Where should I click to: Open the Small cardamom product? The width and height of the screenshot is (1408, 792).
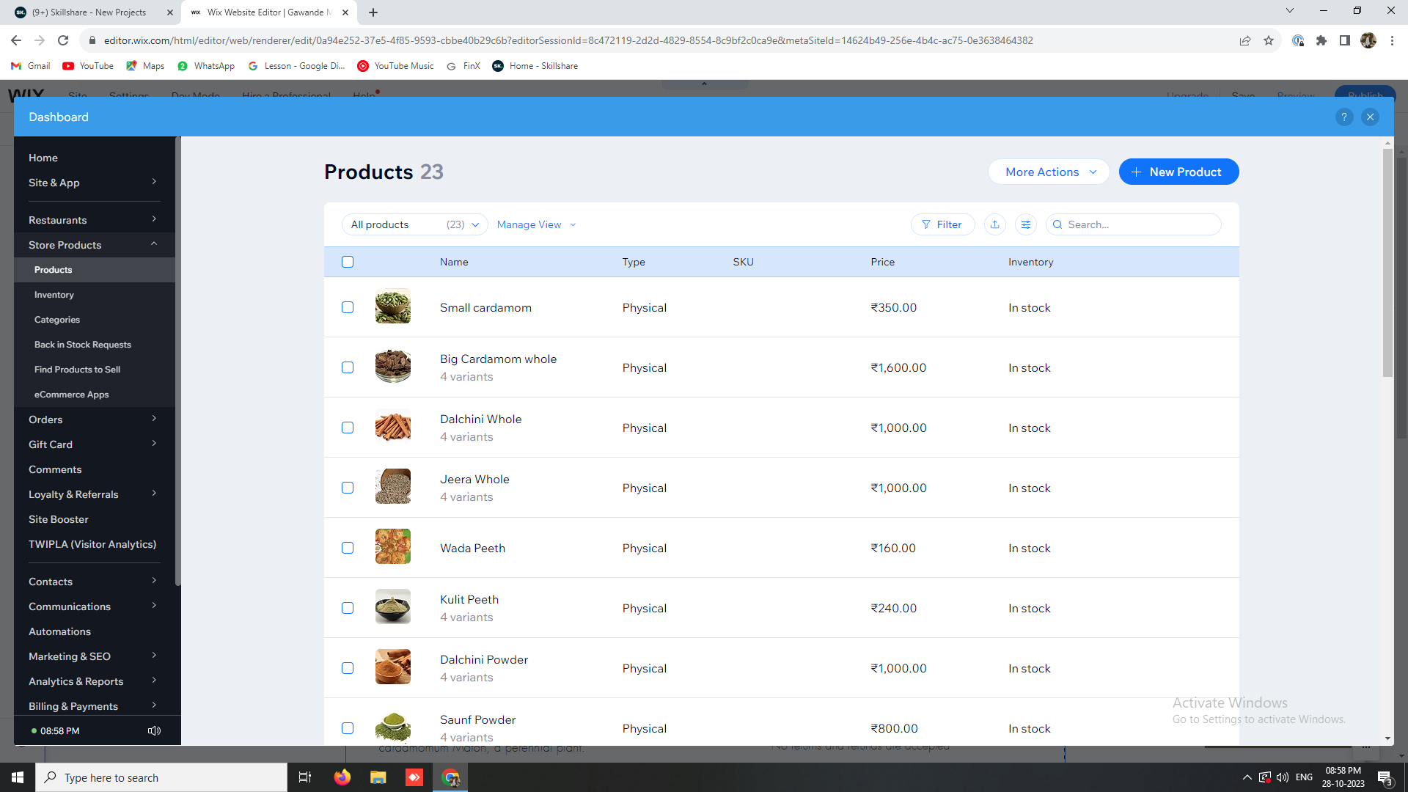(485, 307)
